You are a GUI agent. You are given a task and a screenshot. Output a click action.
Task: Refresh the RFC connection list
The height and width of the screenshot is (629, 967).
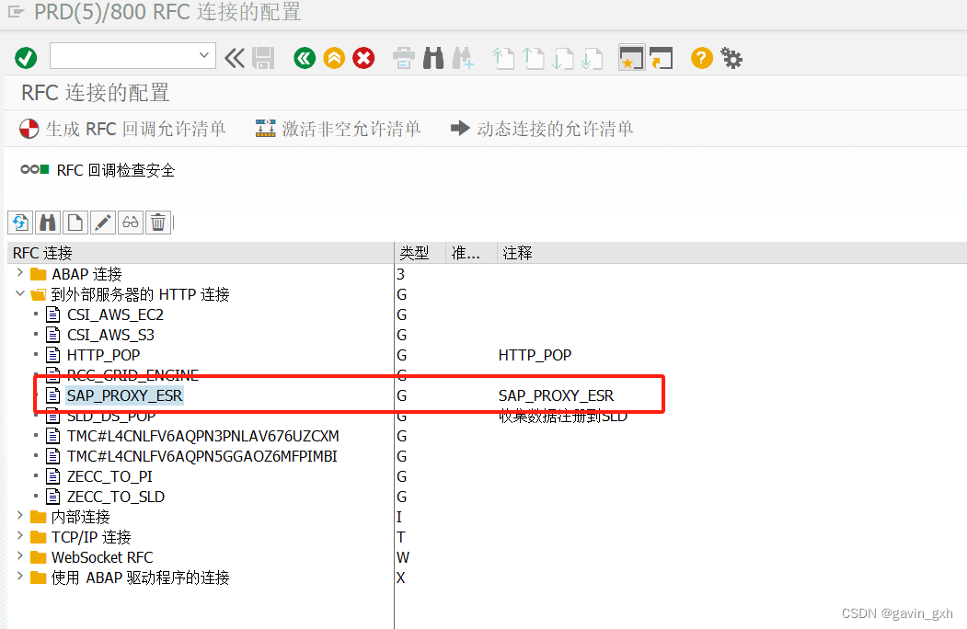(19, 222)
